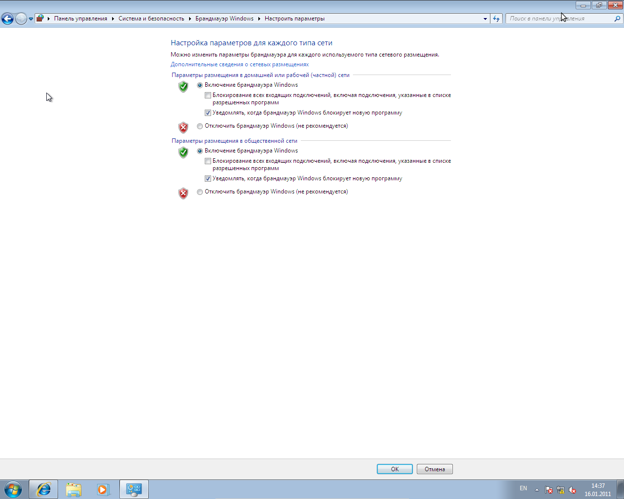The image size is (624, 499).
Task: Open 'Брандмауэр Windows' breadcrumb
Action: [224, 19]
